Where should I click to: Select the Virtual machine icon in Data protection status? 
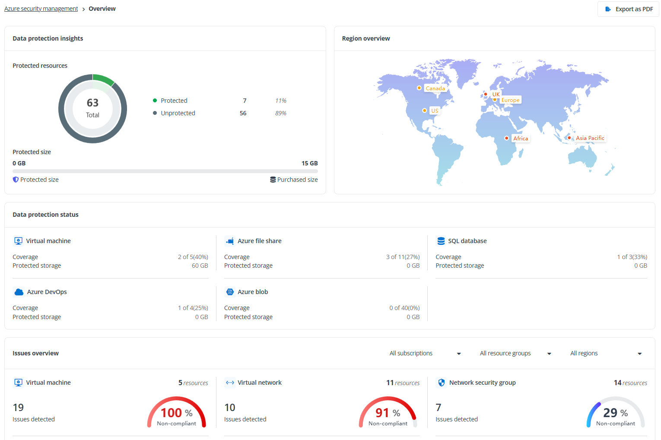tap(18, 241)
